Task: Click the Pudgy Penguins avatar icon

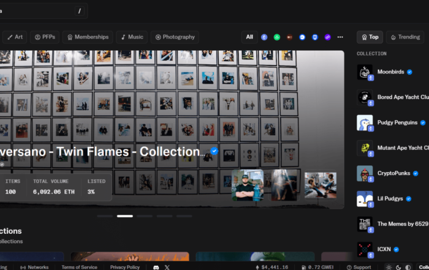Action: (x=365, y=122)
